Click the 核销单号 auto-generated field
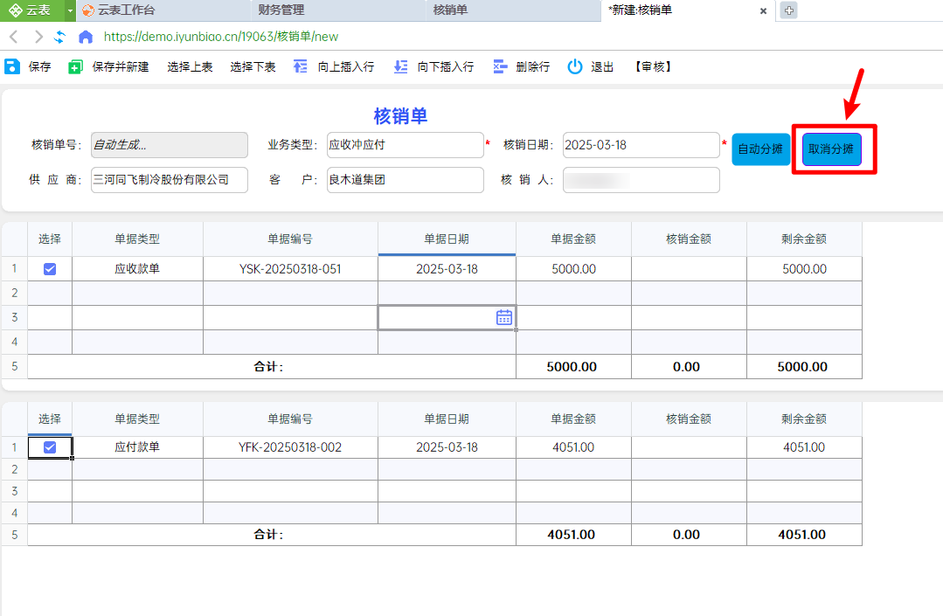This screenshot has height=616, width=943. (x=170, y=145)
